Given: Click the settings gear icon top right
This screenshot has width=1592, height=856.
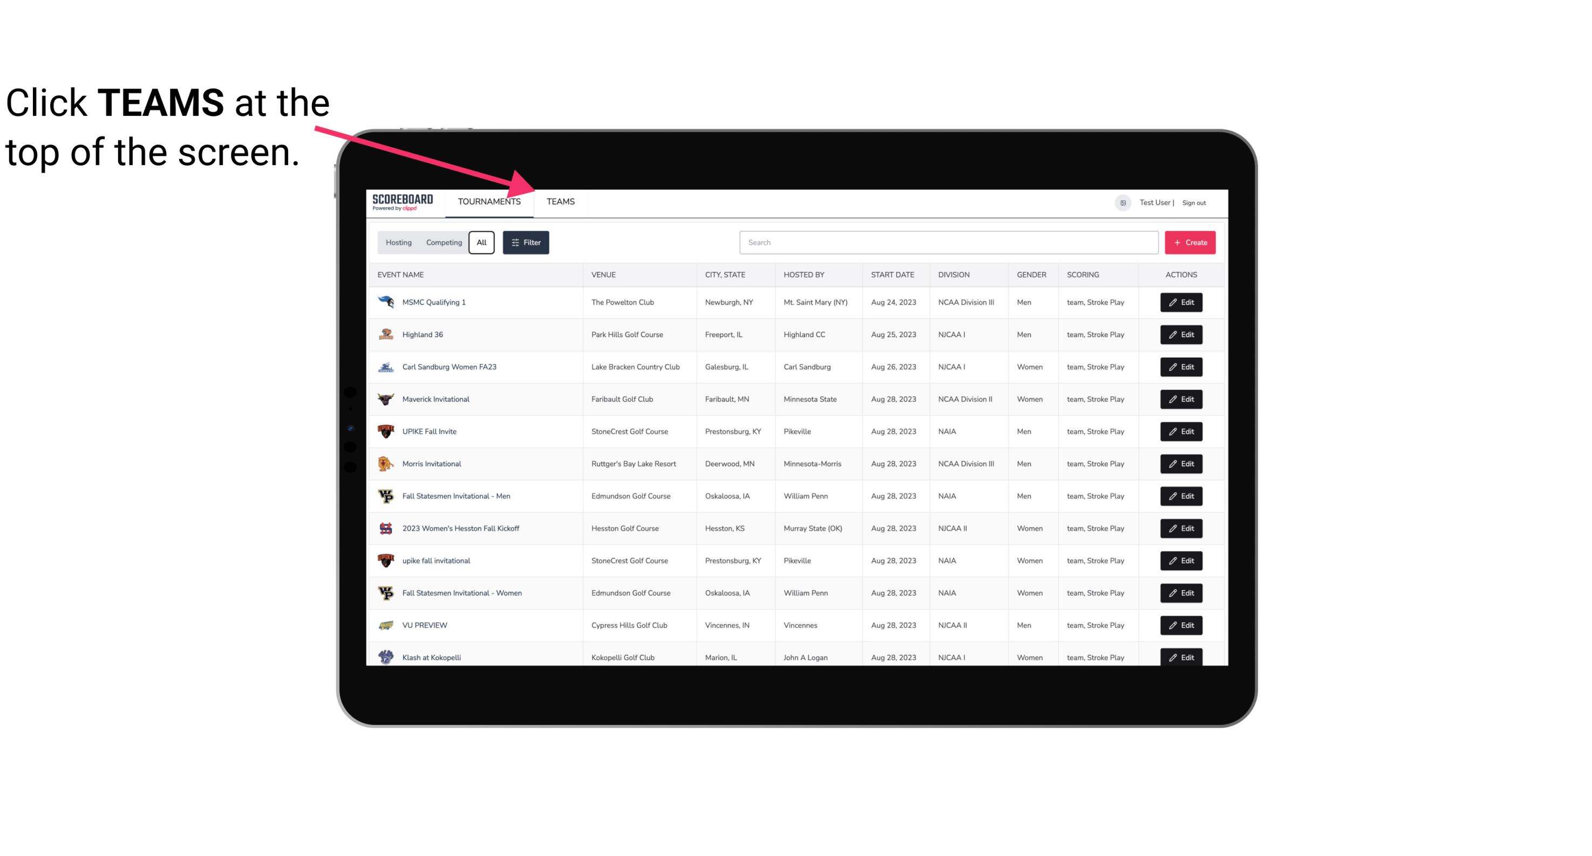Looking at the screenshot, I should pyautogui.click(x=1120, y=201).
